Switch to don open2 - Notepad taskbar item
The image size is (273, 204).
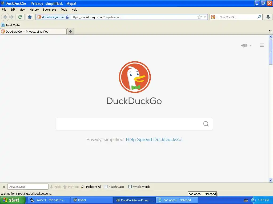(x=177, y=200)
